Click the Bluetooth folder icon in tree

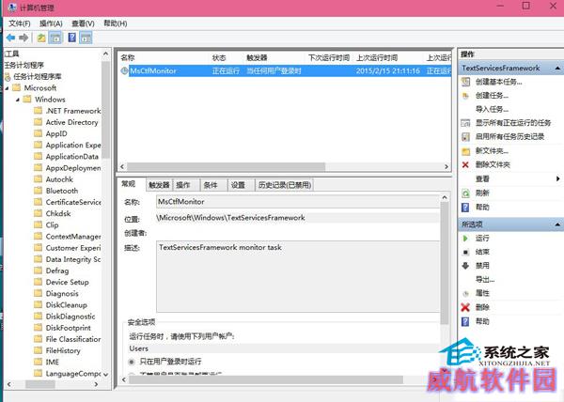[x=39, y=191]
